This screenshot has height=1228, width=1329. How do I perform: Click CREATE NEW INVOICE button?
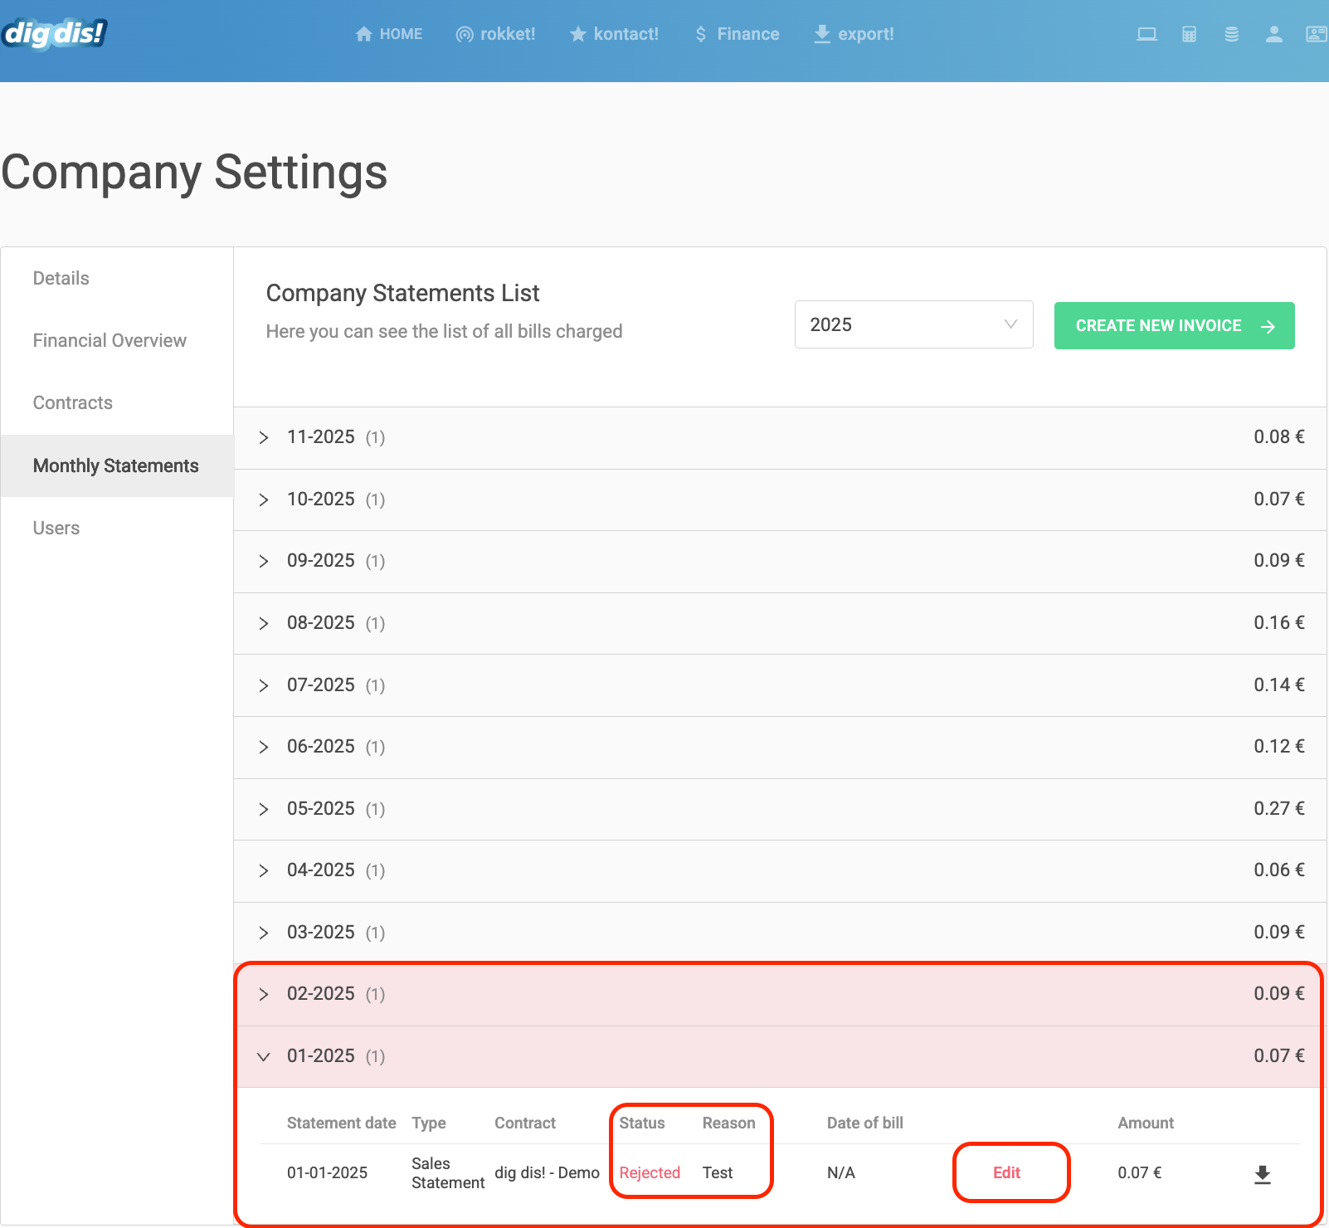pyautogui.click(x=1174, y=326)
